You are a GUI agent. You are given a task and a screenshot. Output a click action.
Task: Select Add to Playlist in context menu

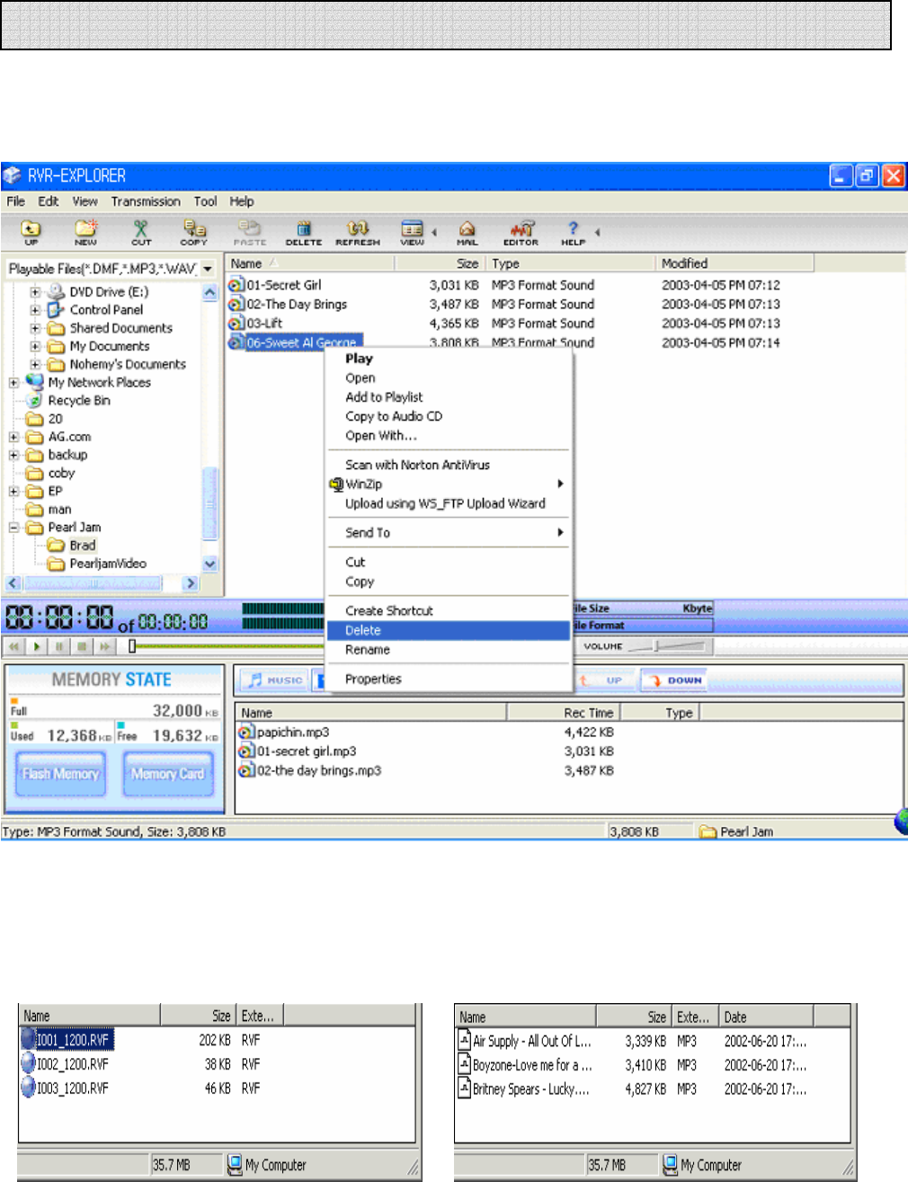(384, 397)
